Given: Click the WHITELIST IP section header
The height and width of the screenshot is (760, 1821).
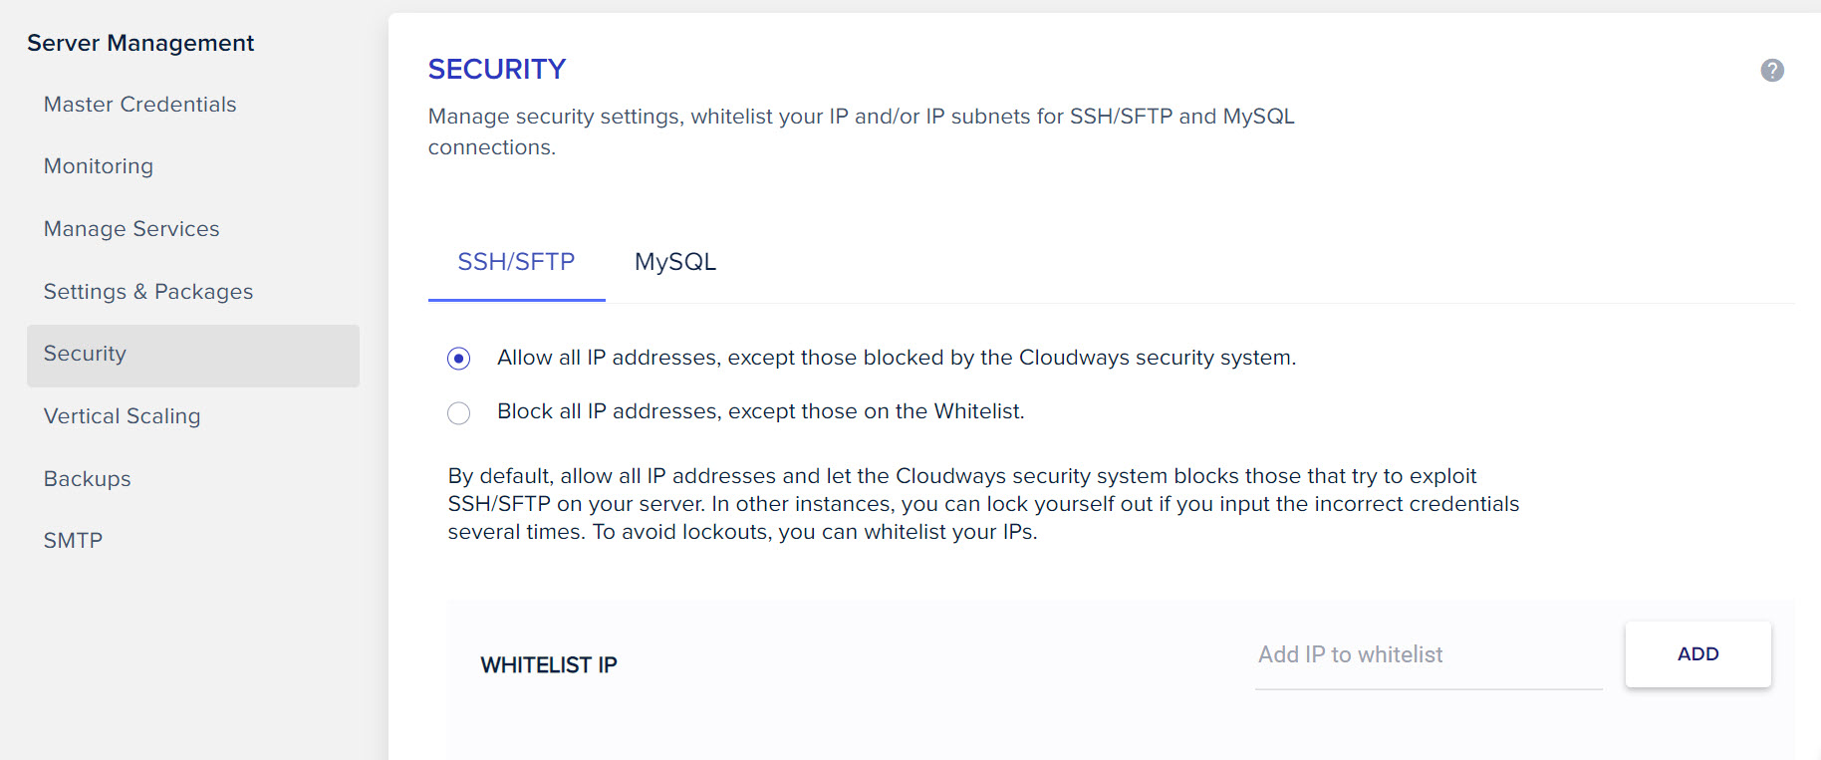Looking at the screenshot, I should 549,664.
